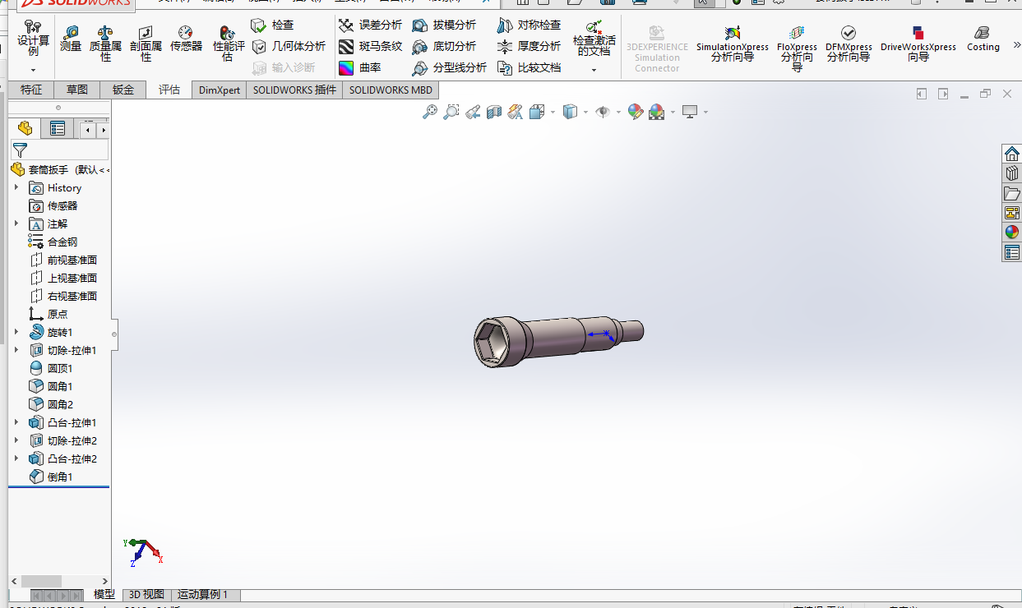
Task: Switch to SOLIDWORKS MBD tab
Action: (391, 90)
